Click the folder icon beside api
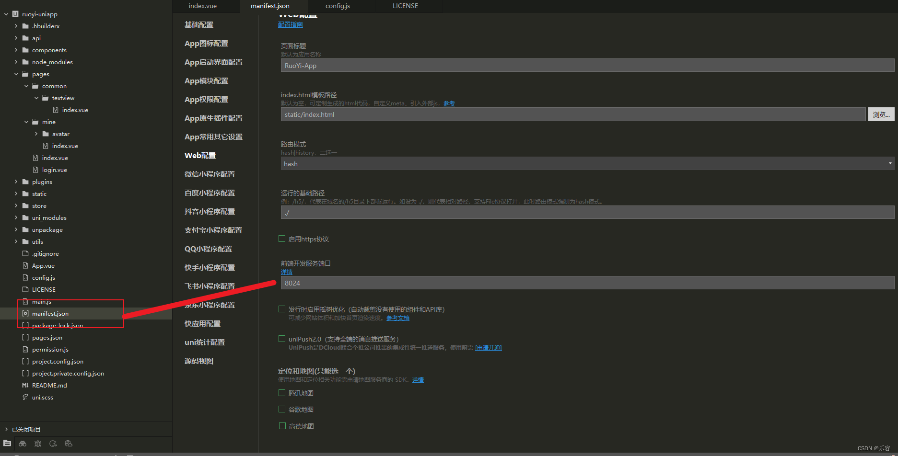898x456 pixels. (x=25, y=38)
